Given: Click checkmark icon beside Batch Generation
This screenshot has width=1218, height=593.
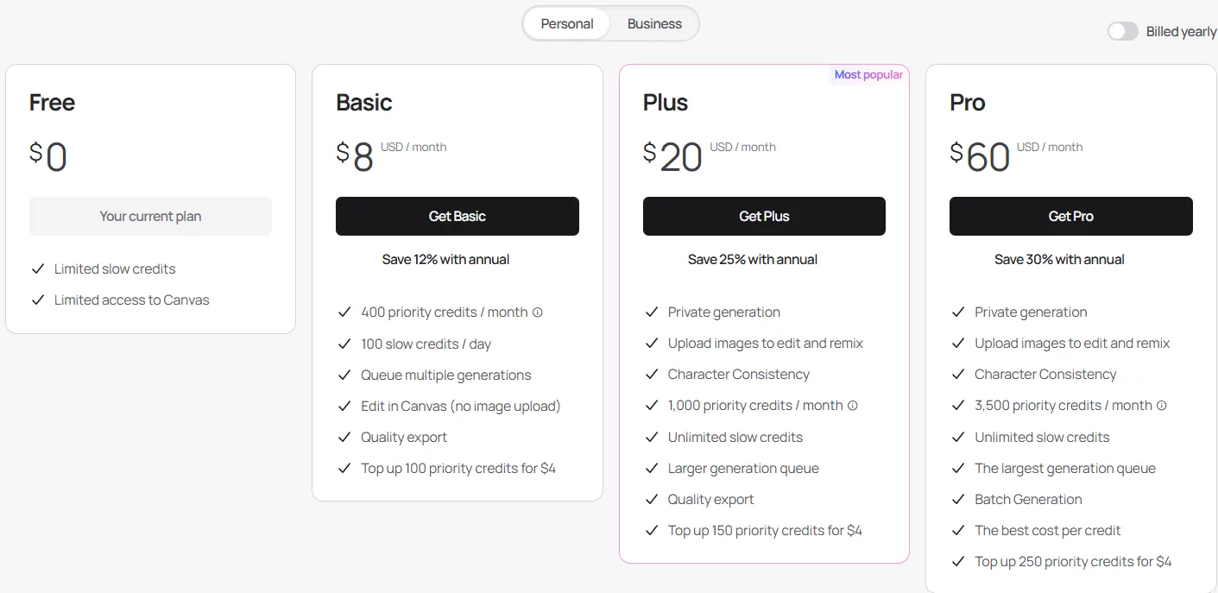Looking at the screenshot, I should [958, 500].
